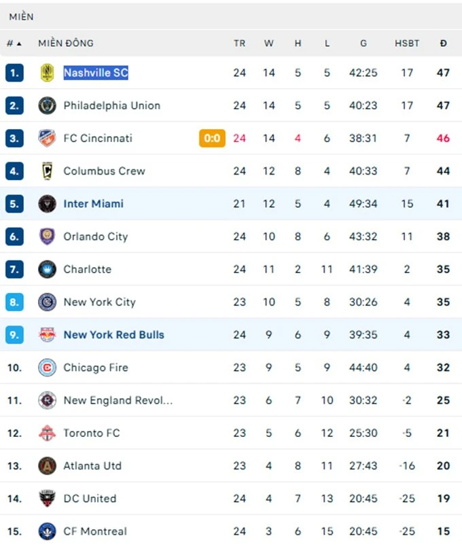Click the Chicago Fire club crest
This screenshot has height=545, width=462.
[47, 368]
